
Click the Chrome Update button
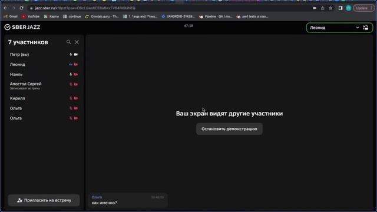click(363, 8)
